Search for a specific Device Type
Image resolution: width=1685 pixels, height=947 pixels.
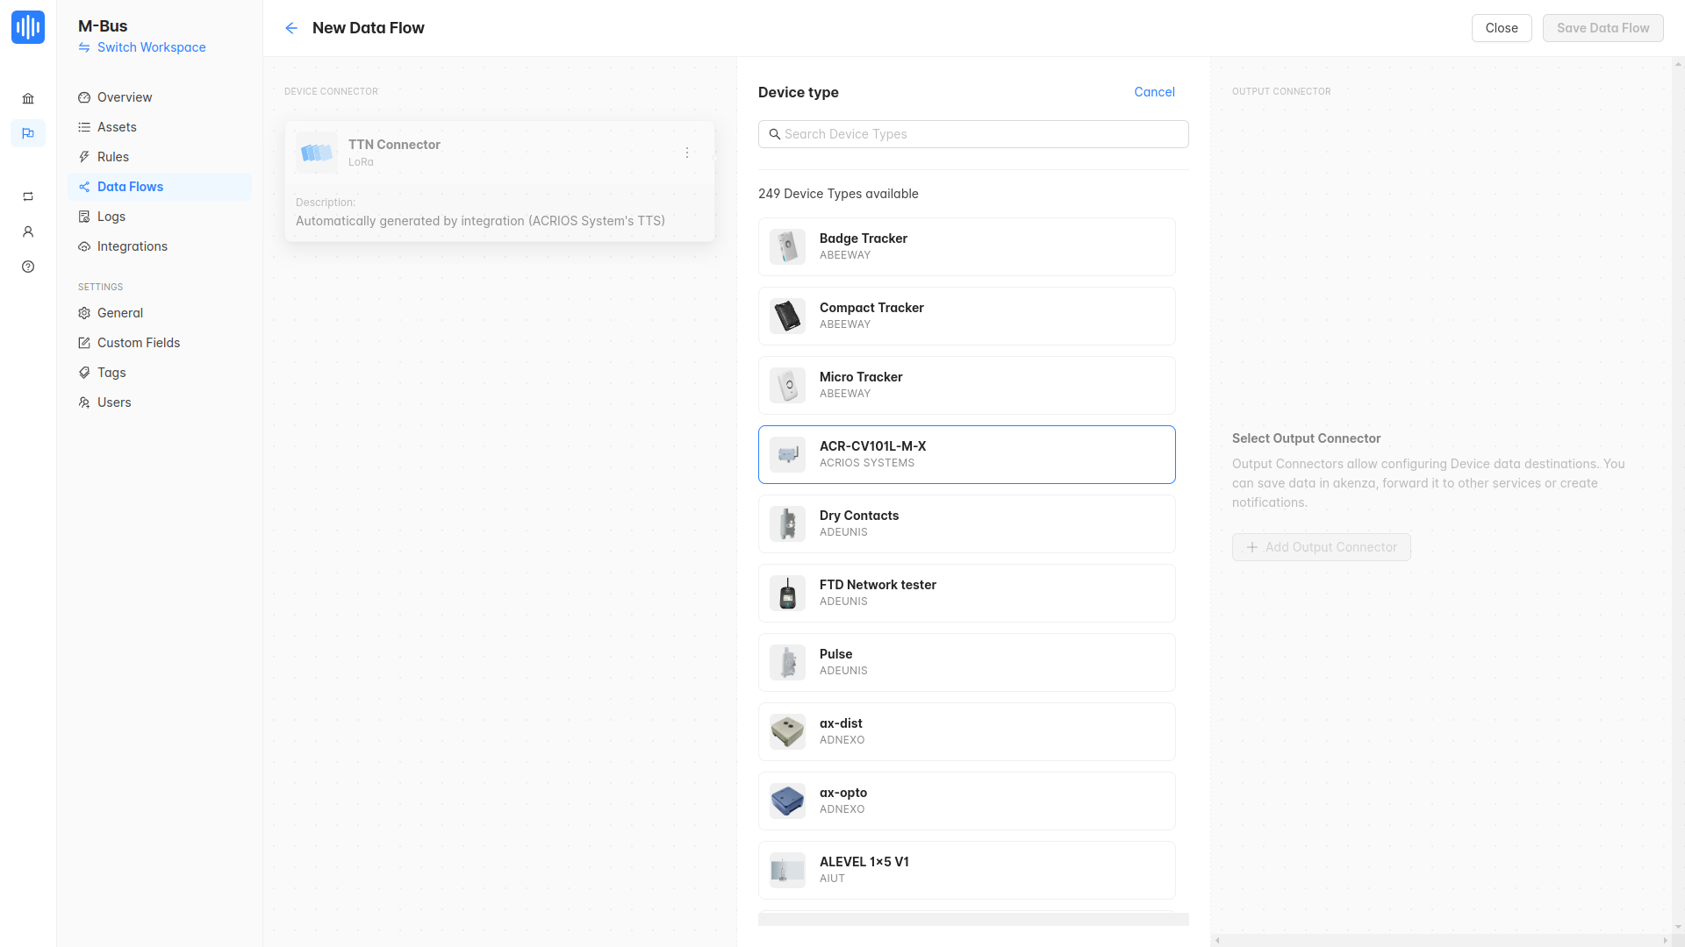(973, 133)
